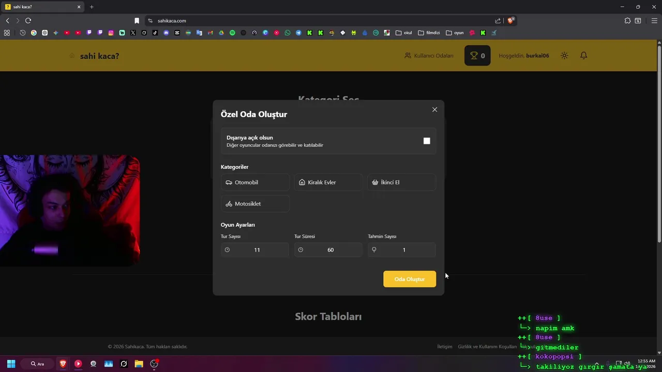
Task: Click the Tahmin Sayısı field showing 1
Action: [402, 250]
